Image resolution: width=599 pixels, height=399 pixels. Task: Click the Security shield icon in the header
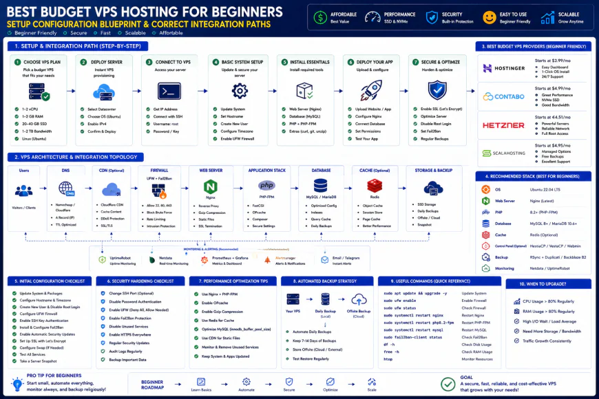pos(432,18)
